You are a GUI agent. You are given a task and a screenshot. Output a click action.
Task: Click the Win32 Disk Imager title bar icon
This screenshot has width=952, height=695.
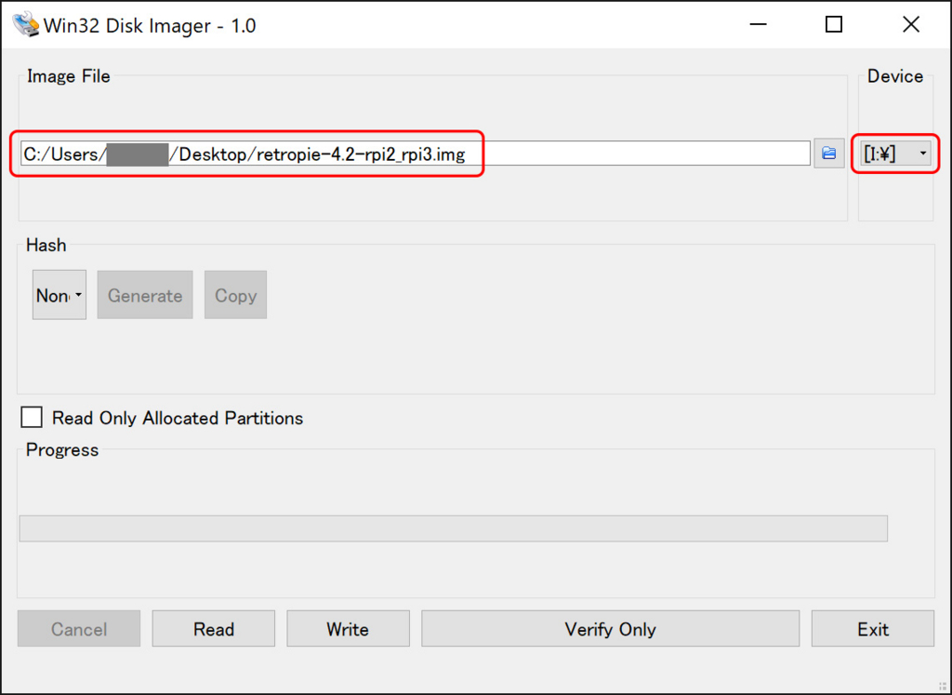(x=25, y=25)
